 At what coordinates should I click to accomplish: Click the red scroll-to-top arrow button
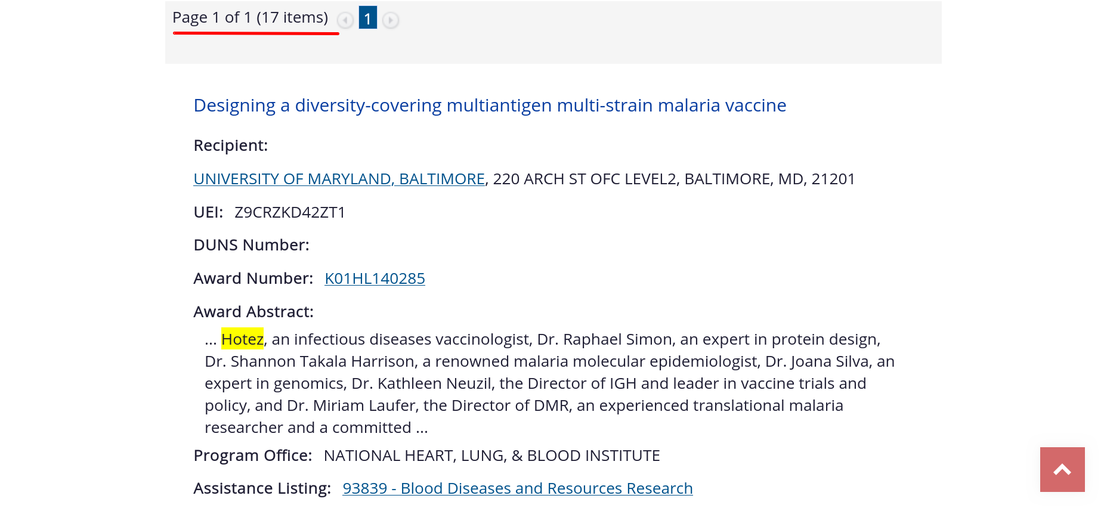[x=1062, y=469]
